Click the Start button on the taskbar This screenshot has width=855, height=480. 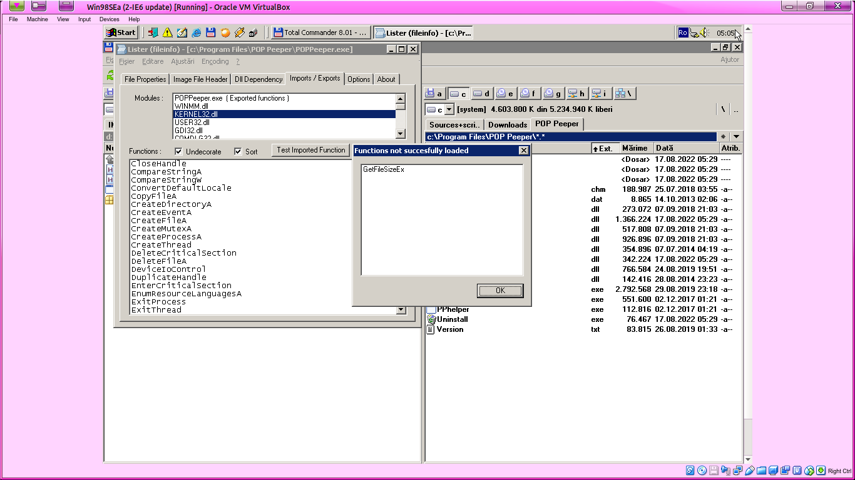pos(120,32)
